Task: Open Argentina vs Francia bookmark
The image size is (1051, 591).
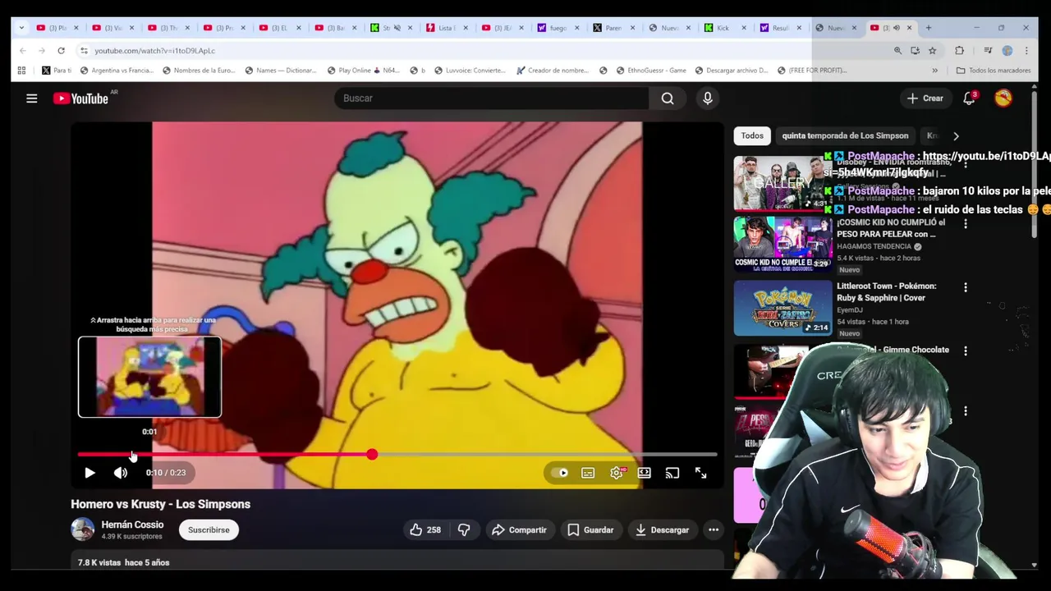Action: (117, 71)
